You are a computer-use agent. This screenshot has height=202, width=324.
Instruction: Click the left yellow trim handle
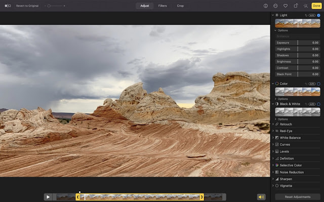[77, 197]
